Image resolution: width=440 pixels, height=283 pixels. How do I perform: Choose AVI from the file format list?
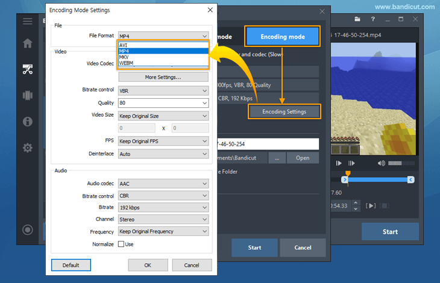163,45
